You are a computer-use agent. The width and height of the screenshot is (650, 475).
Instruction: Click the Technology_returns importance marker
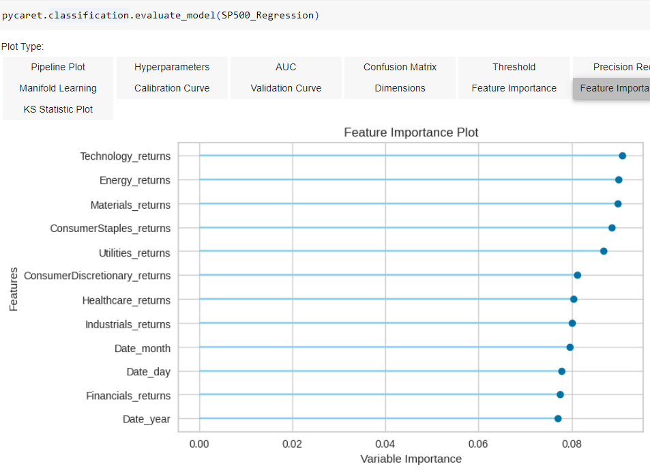(621, 155)
